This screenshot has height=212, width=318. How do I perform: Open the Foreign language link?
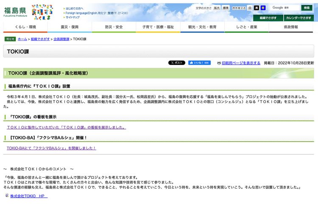[x=97, y=13]
